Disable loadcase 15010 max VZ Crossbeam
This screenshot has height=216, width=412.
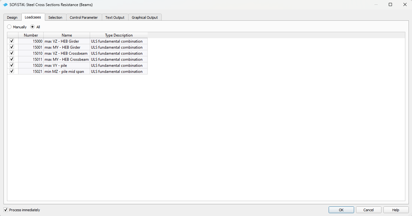pos(12,53)
